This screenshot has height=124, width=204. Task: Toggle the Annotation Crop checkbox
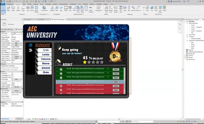point(12,77)
